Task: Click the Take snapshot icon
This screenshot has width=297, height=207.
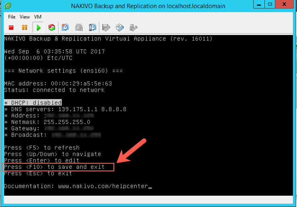Action: point(65,28)
